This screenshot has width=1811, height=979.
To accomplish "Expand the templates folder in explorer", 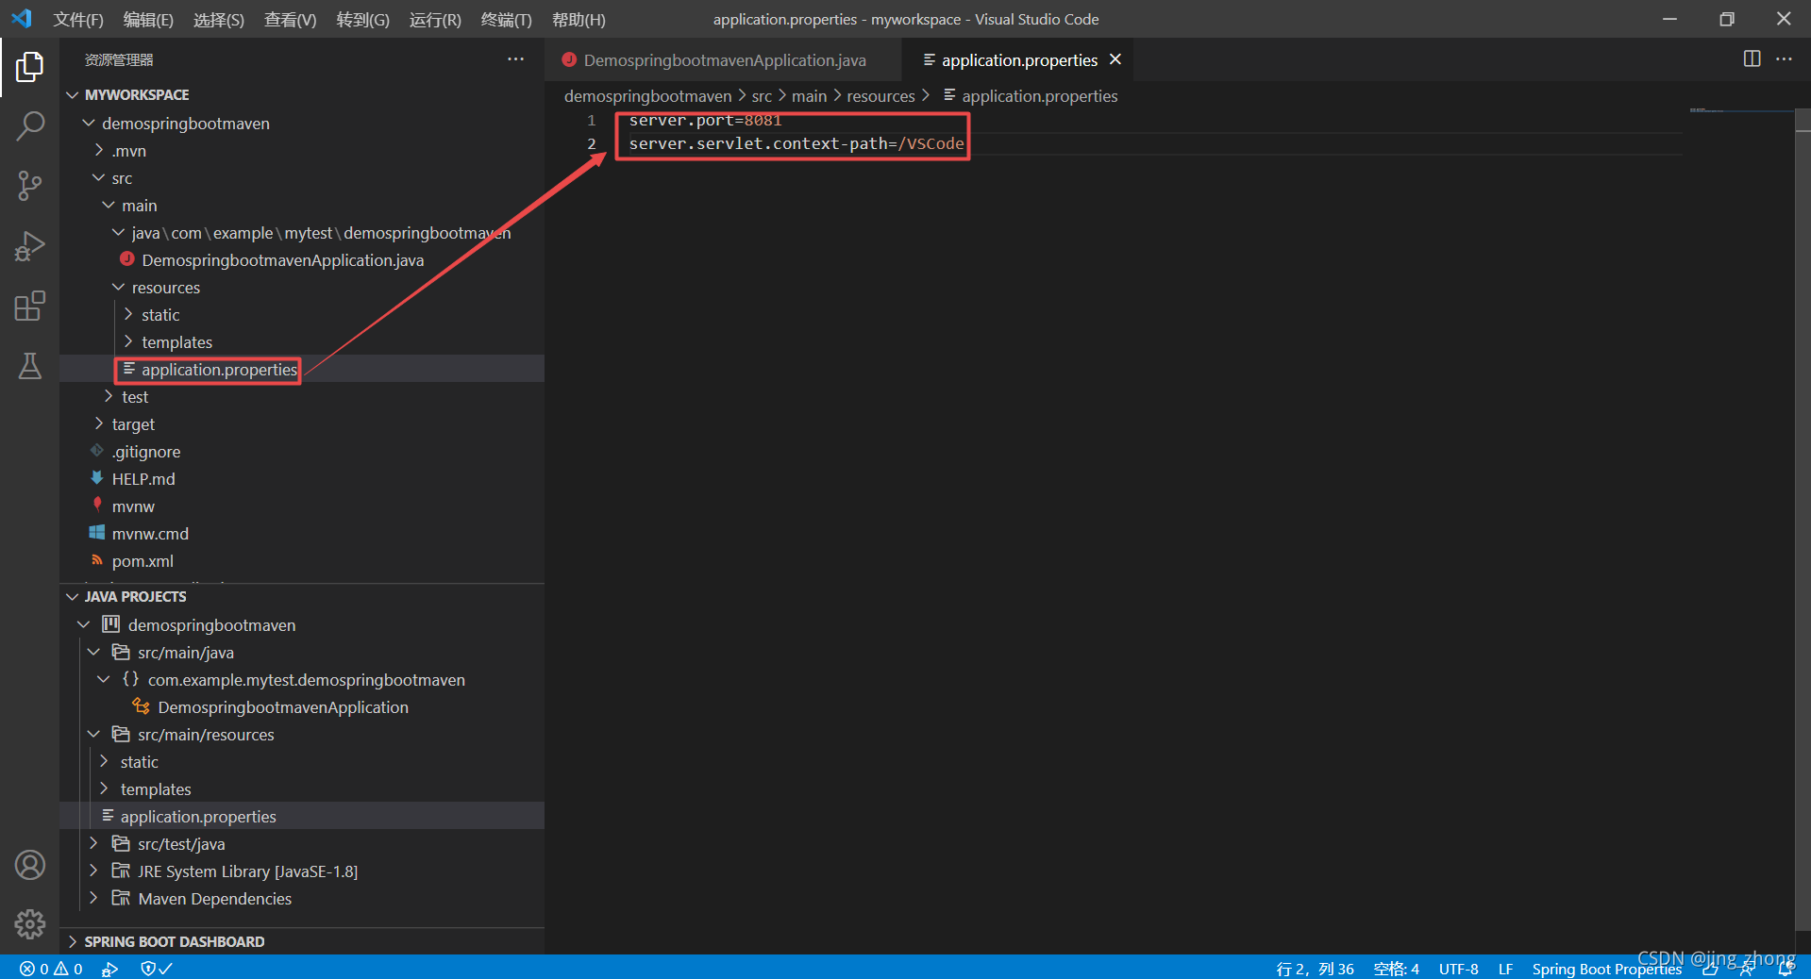I will (176, 342).
